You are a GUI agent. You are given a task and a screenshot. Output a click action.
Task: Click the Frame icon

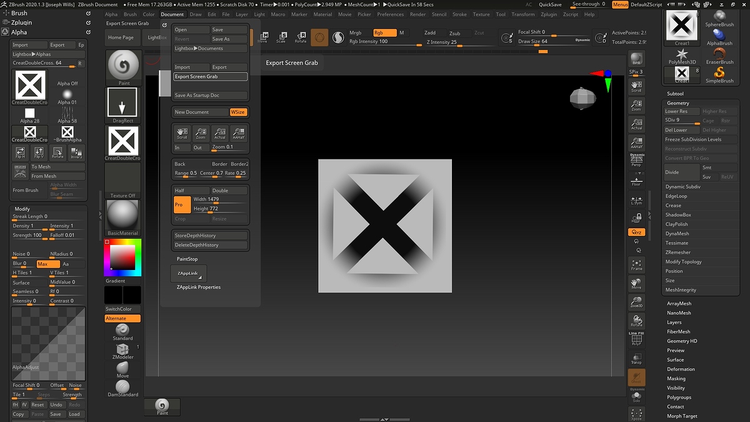tap(636, 264)
